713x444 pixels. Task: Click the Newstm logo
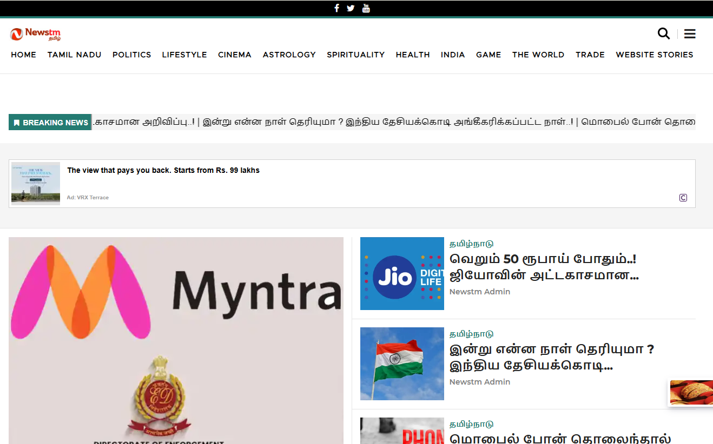[x=36, y=34]
